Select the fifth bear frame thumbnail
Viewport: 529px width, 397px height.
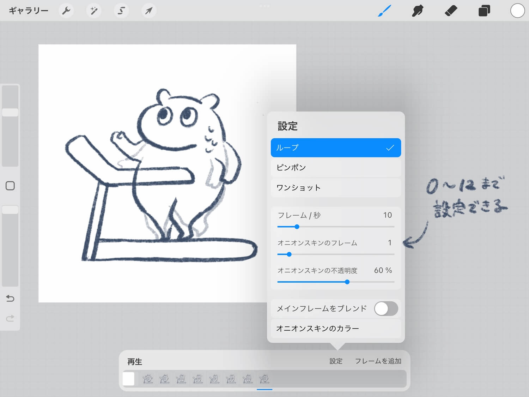214,379
